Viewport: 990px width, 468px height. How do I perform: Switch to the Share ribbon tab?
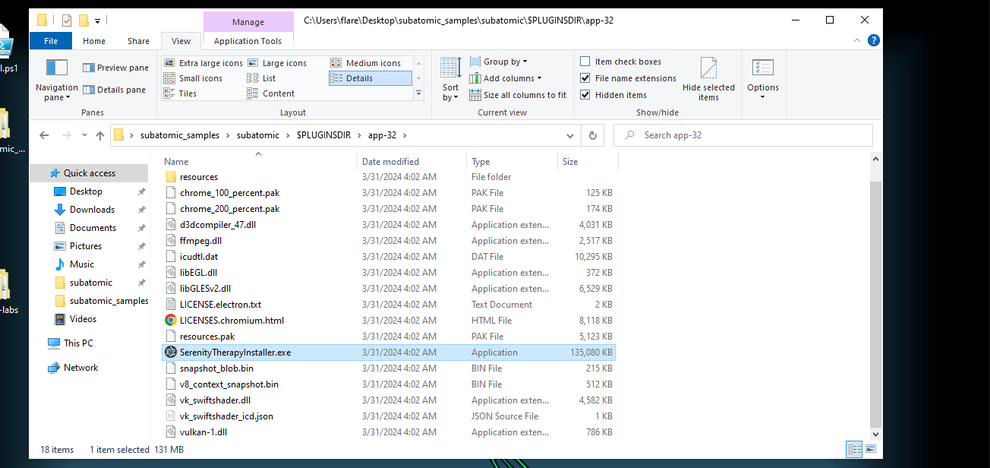click(x=138, y=41)
